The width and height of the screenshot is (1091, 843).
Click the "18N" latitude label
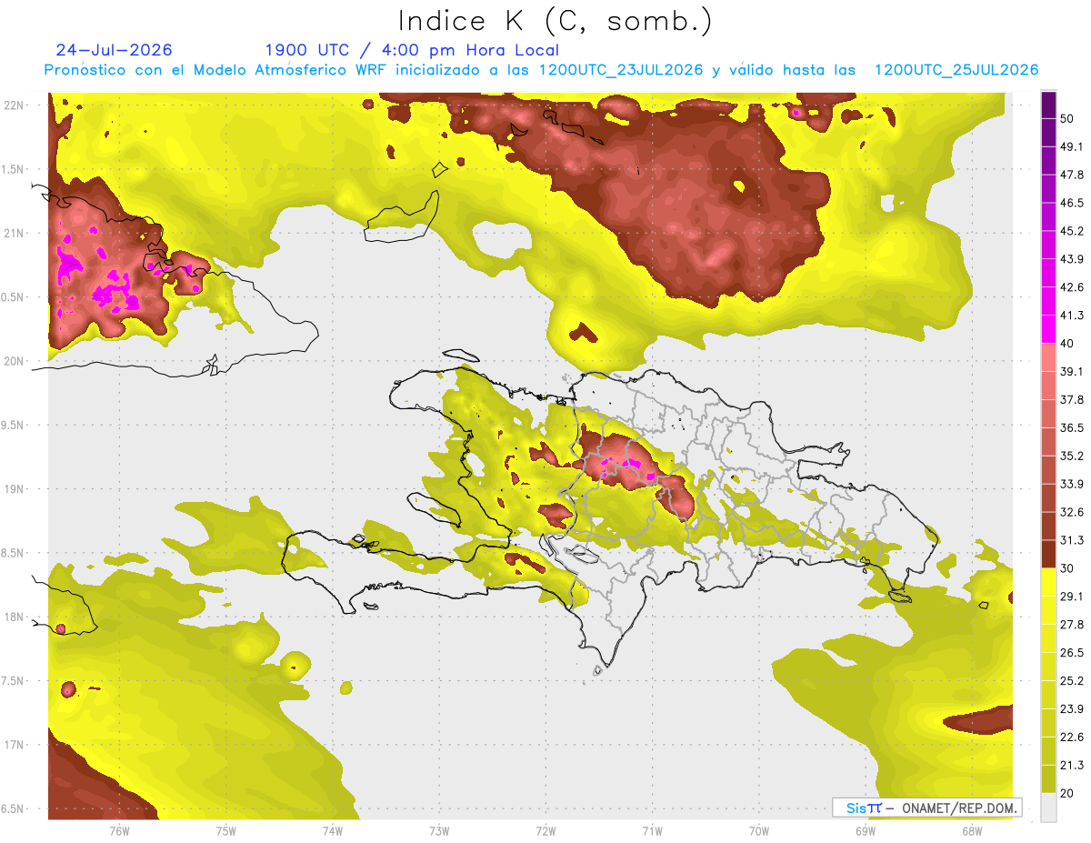[x=15, y=617]
